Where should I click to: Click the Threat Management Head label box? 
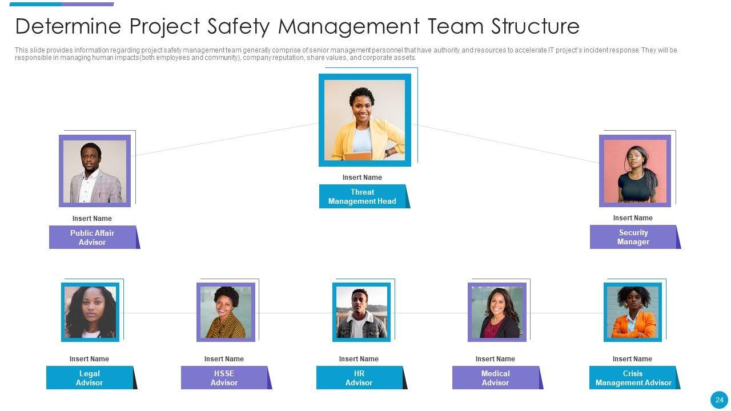click(x=363, y=196)
